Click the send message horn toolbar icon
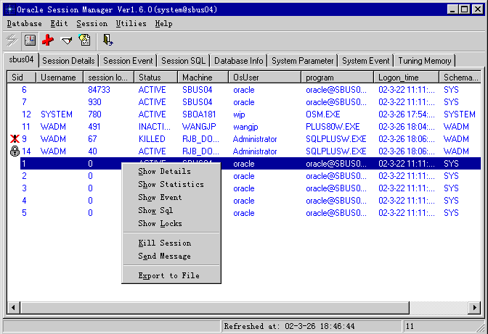This screenshot has width=488, height=334. tap(66, 41)
